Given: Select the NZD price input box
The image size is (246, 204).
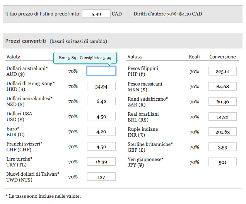Looking at the screenshot, I should click(101, 101).
